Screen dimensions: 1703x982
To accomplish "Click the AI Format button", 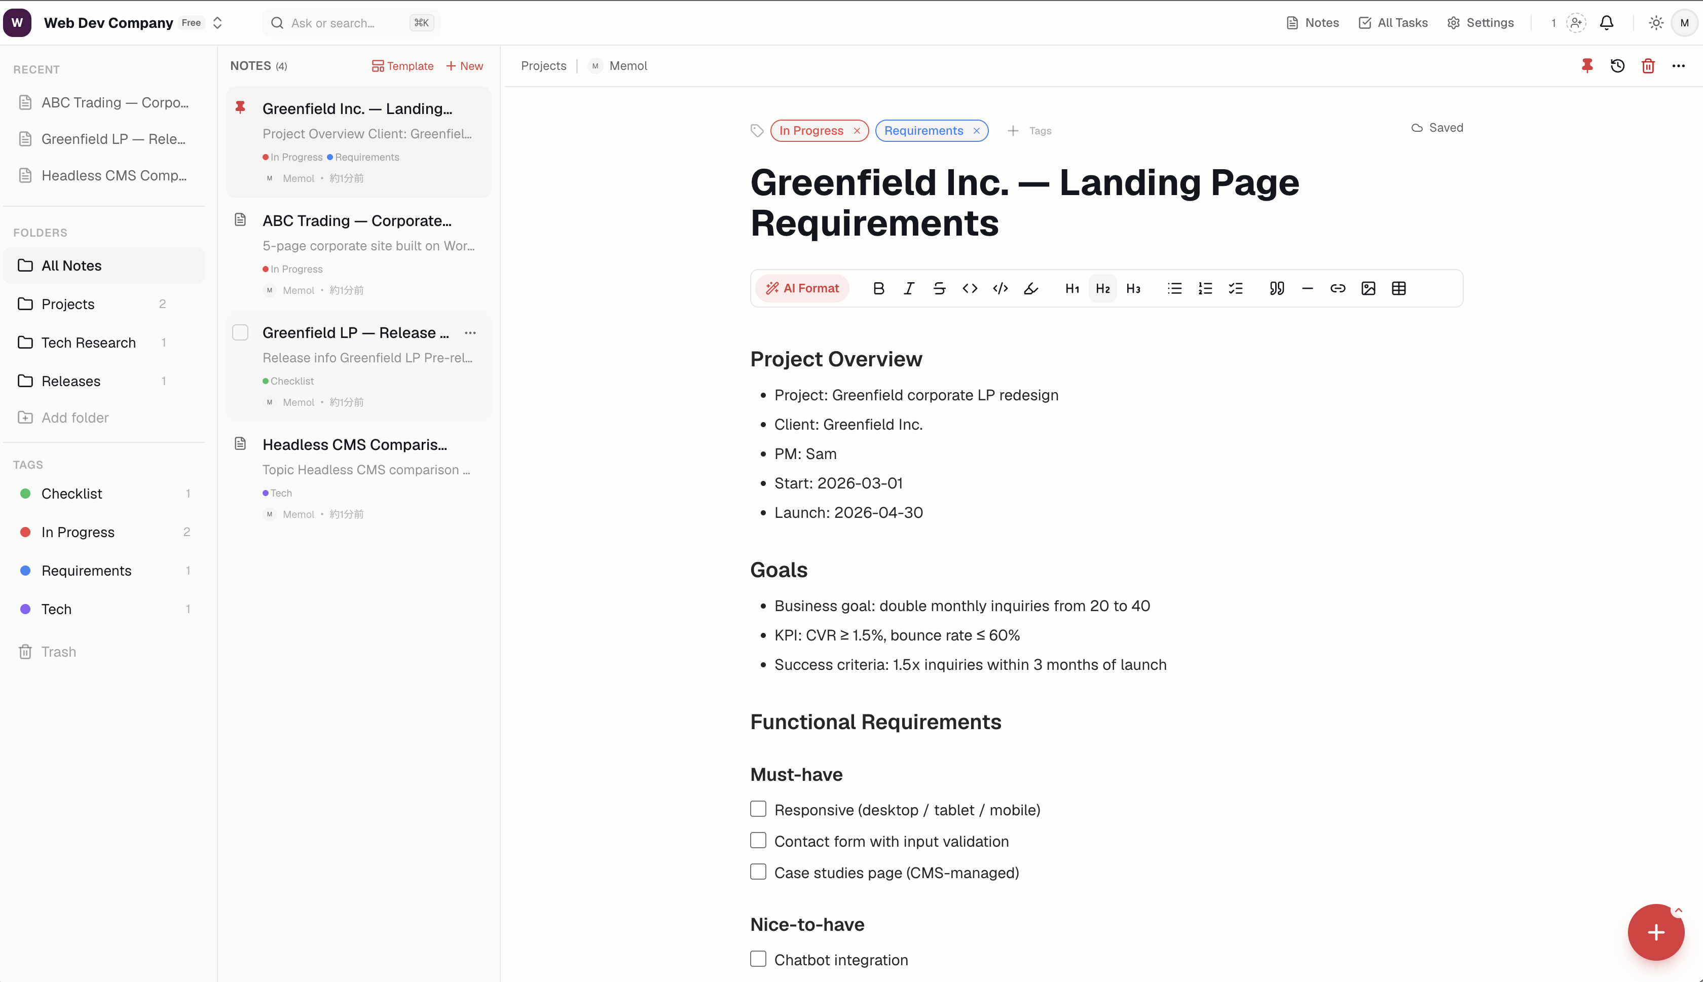I will tap(802, 289).
